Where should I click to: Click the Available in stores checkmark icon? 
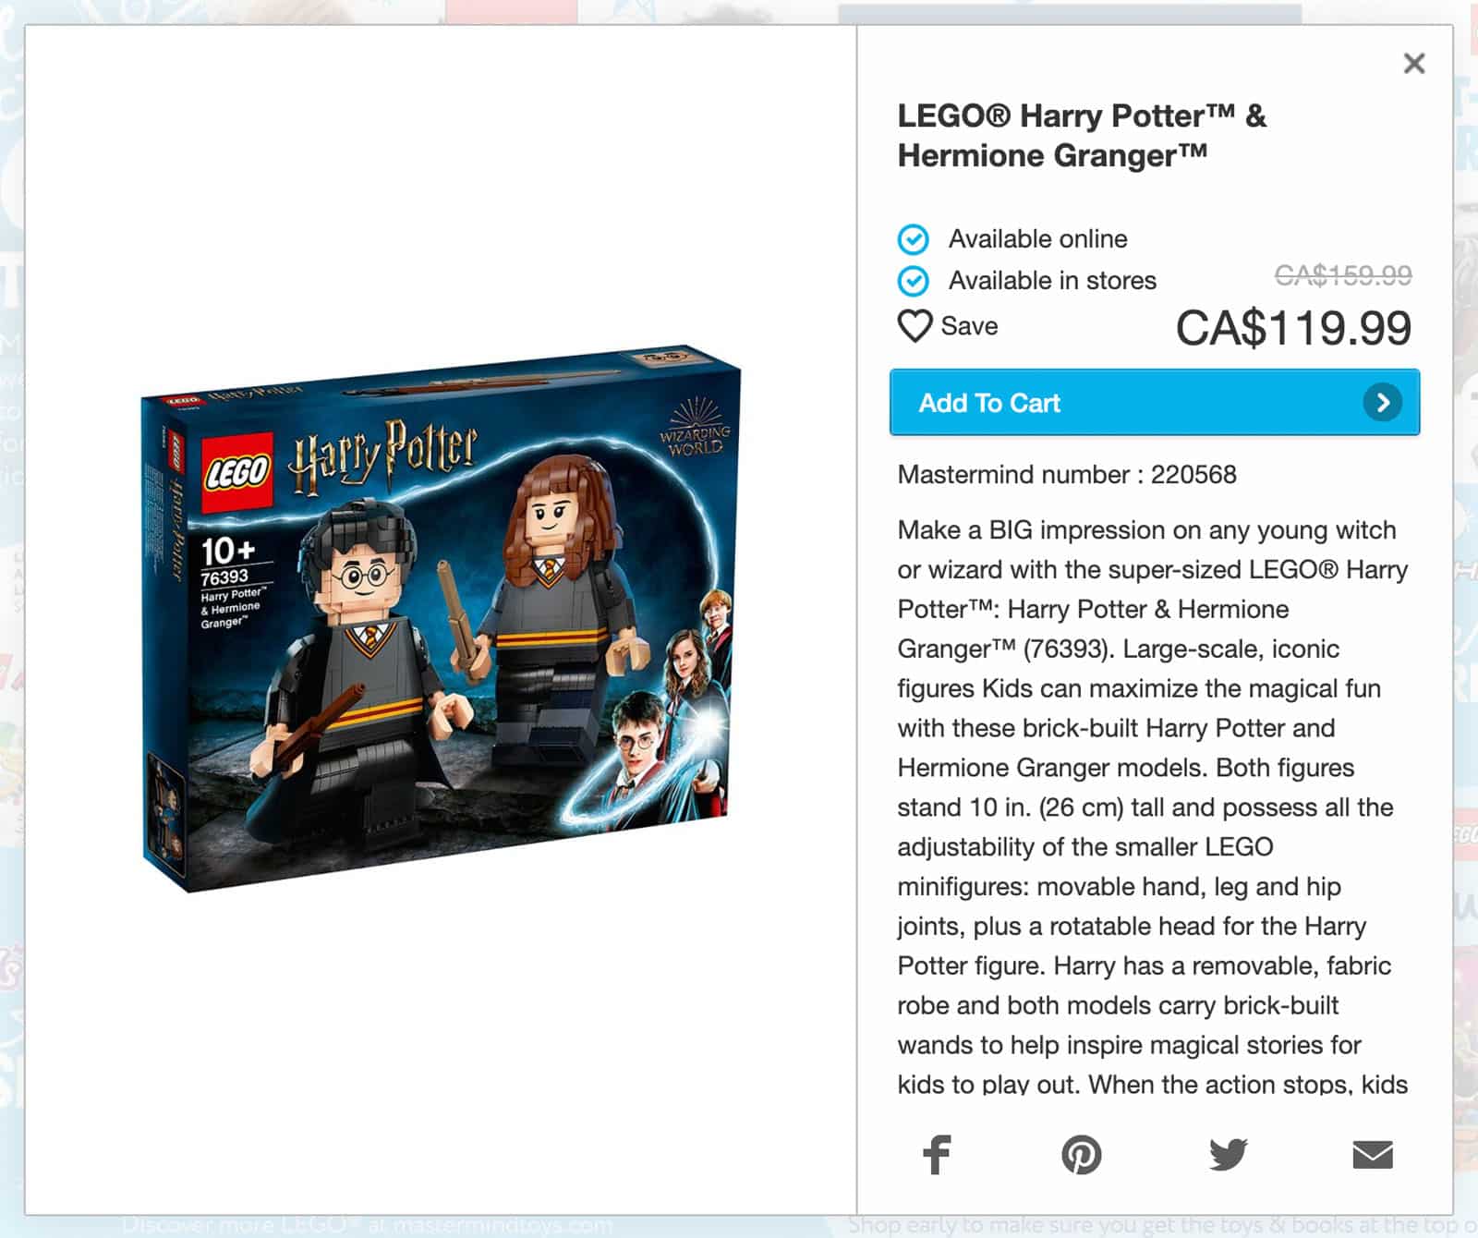click(914, 280)
